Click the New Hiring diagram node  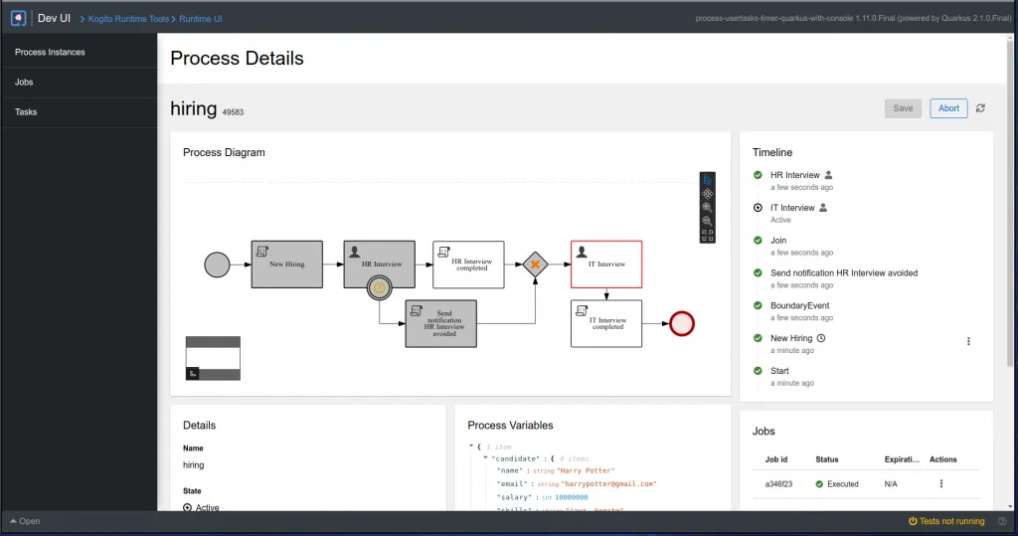[287, 265]
